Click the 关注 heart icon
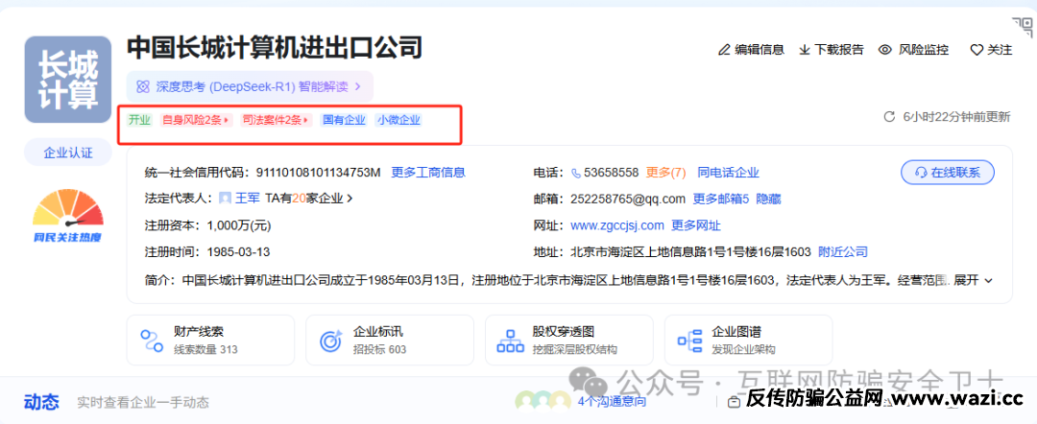 pos(977,50)
